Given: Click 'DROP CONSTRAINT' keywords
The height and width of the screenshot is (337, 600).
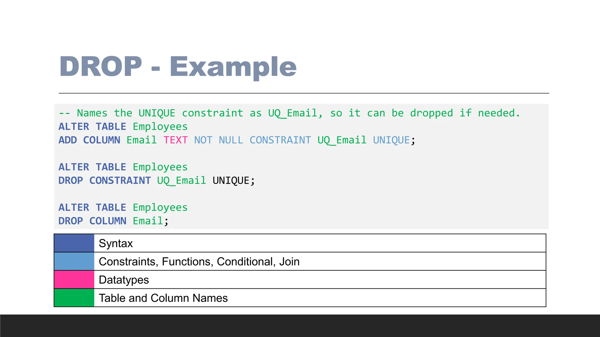Looking at the screenshot, I should click(105, 180).
